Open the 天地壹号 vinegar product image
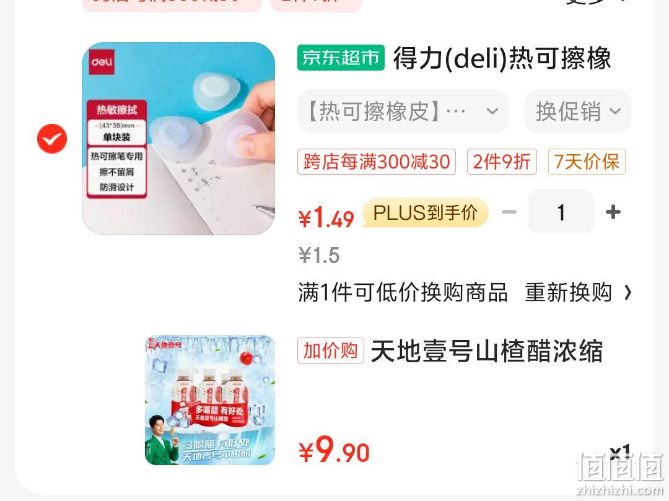The height and width of the screenshot is (501, 669). (x=210, y=400)
